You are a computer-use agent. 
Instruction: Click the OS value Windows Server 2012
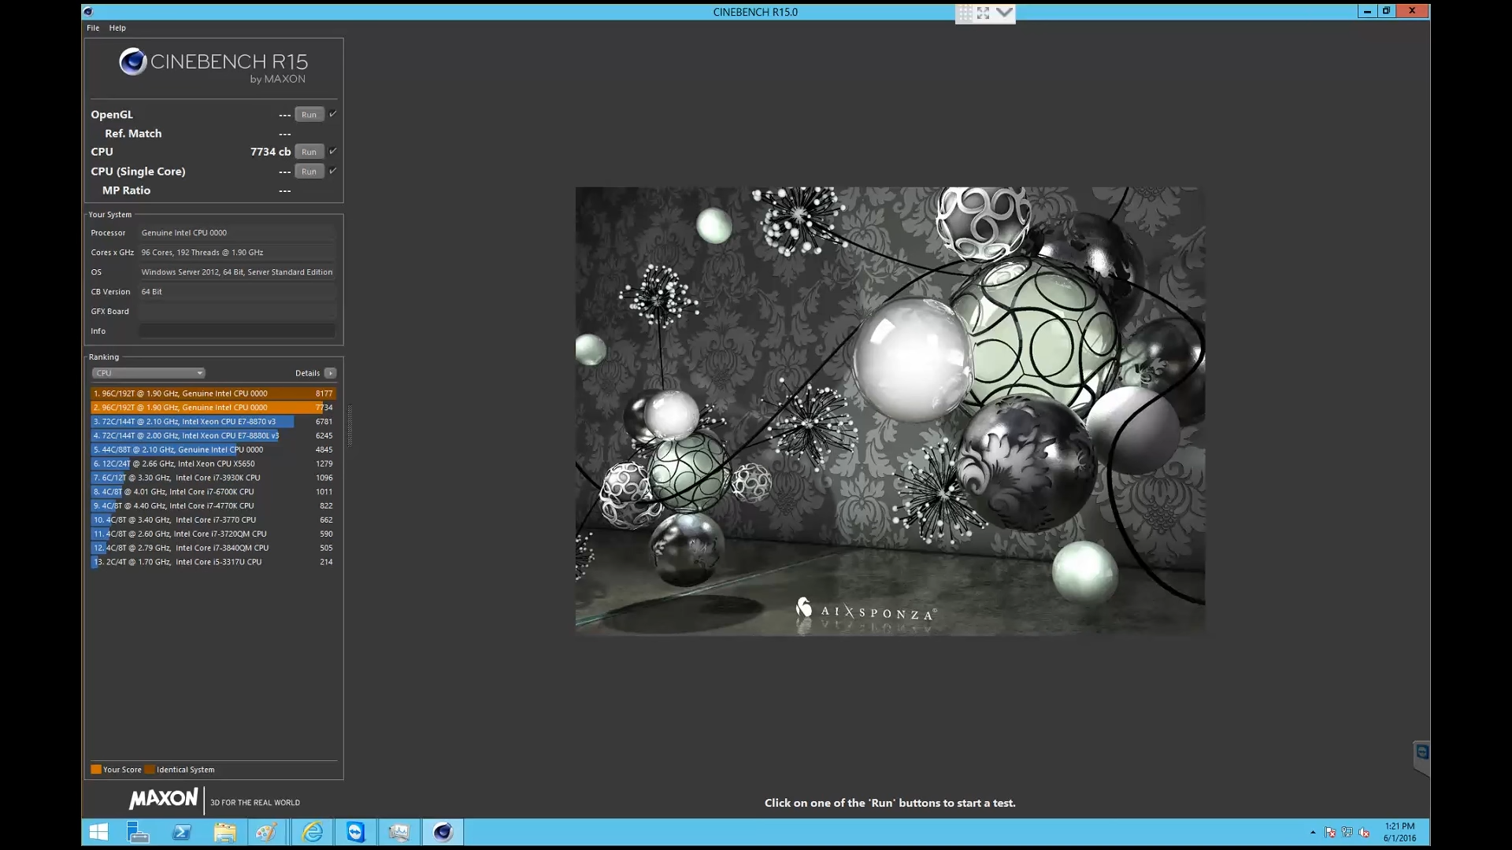coord(237,272)
